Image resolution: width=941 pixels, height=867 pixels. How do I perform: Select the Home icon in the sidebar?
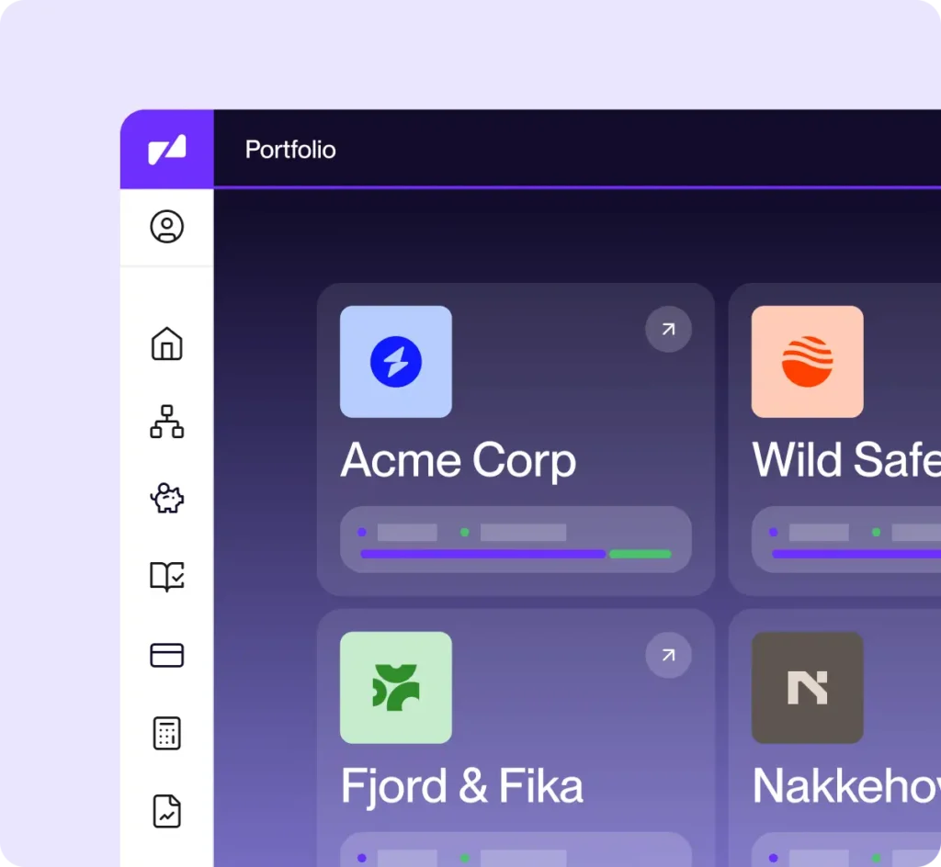(166, 344)
